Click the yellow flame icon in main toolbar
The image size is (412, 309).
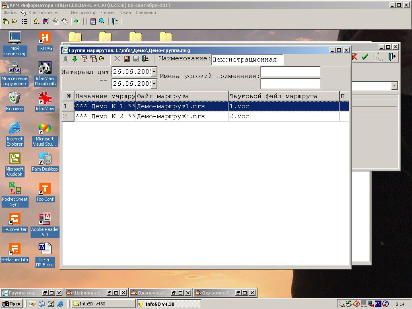37,22
